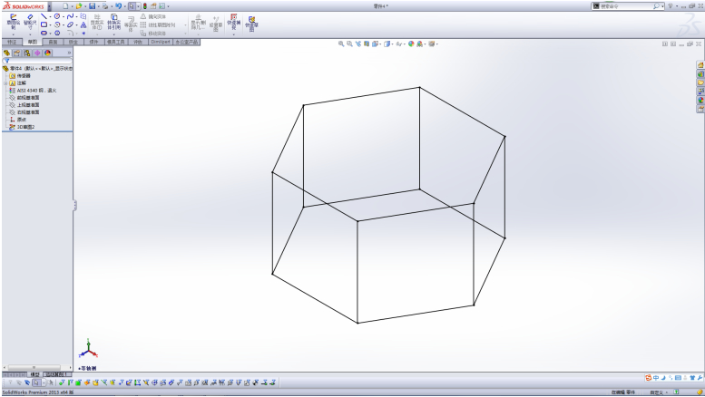Toggle the Sogou IME 中 language button
This screenshot has width=705, height=397.
pos(656,378)
